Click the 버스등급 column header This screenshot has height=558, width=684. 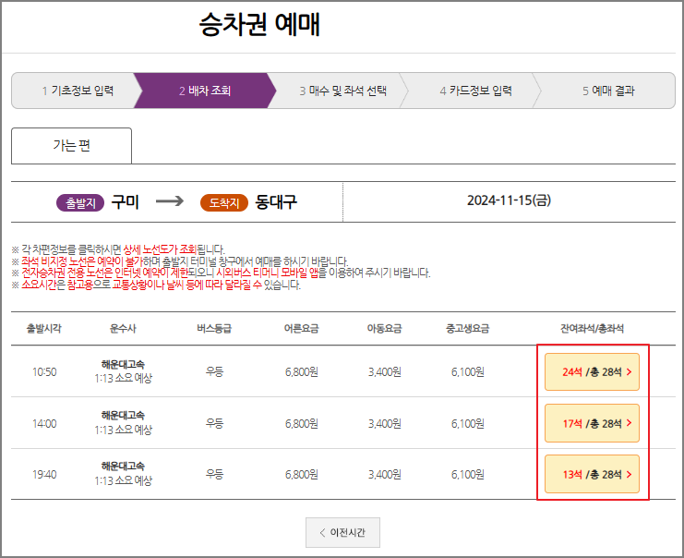click(x=214, y=328)
